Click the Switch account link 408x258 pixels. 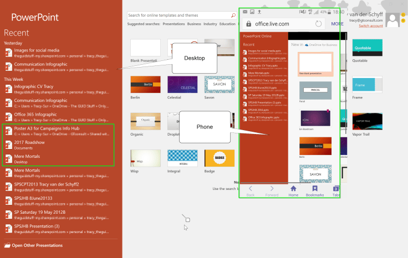370,26
